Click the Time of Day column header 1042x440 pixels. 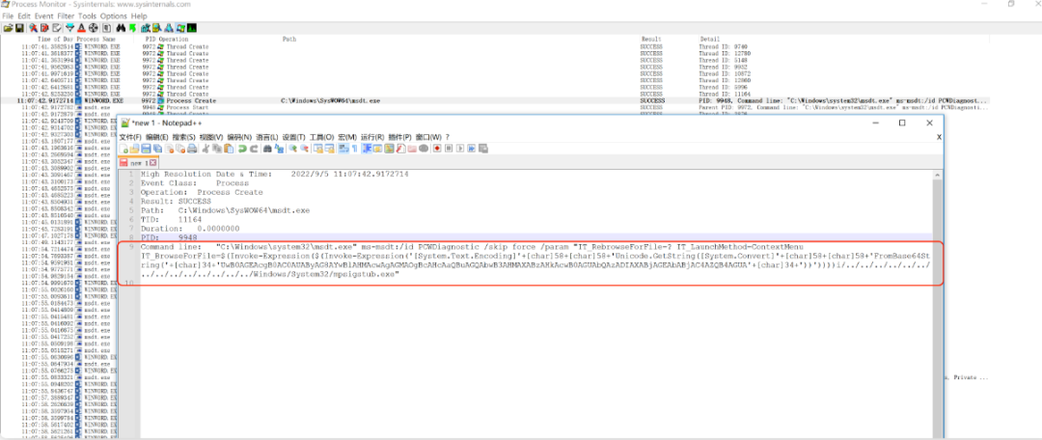point(55,40)
